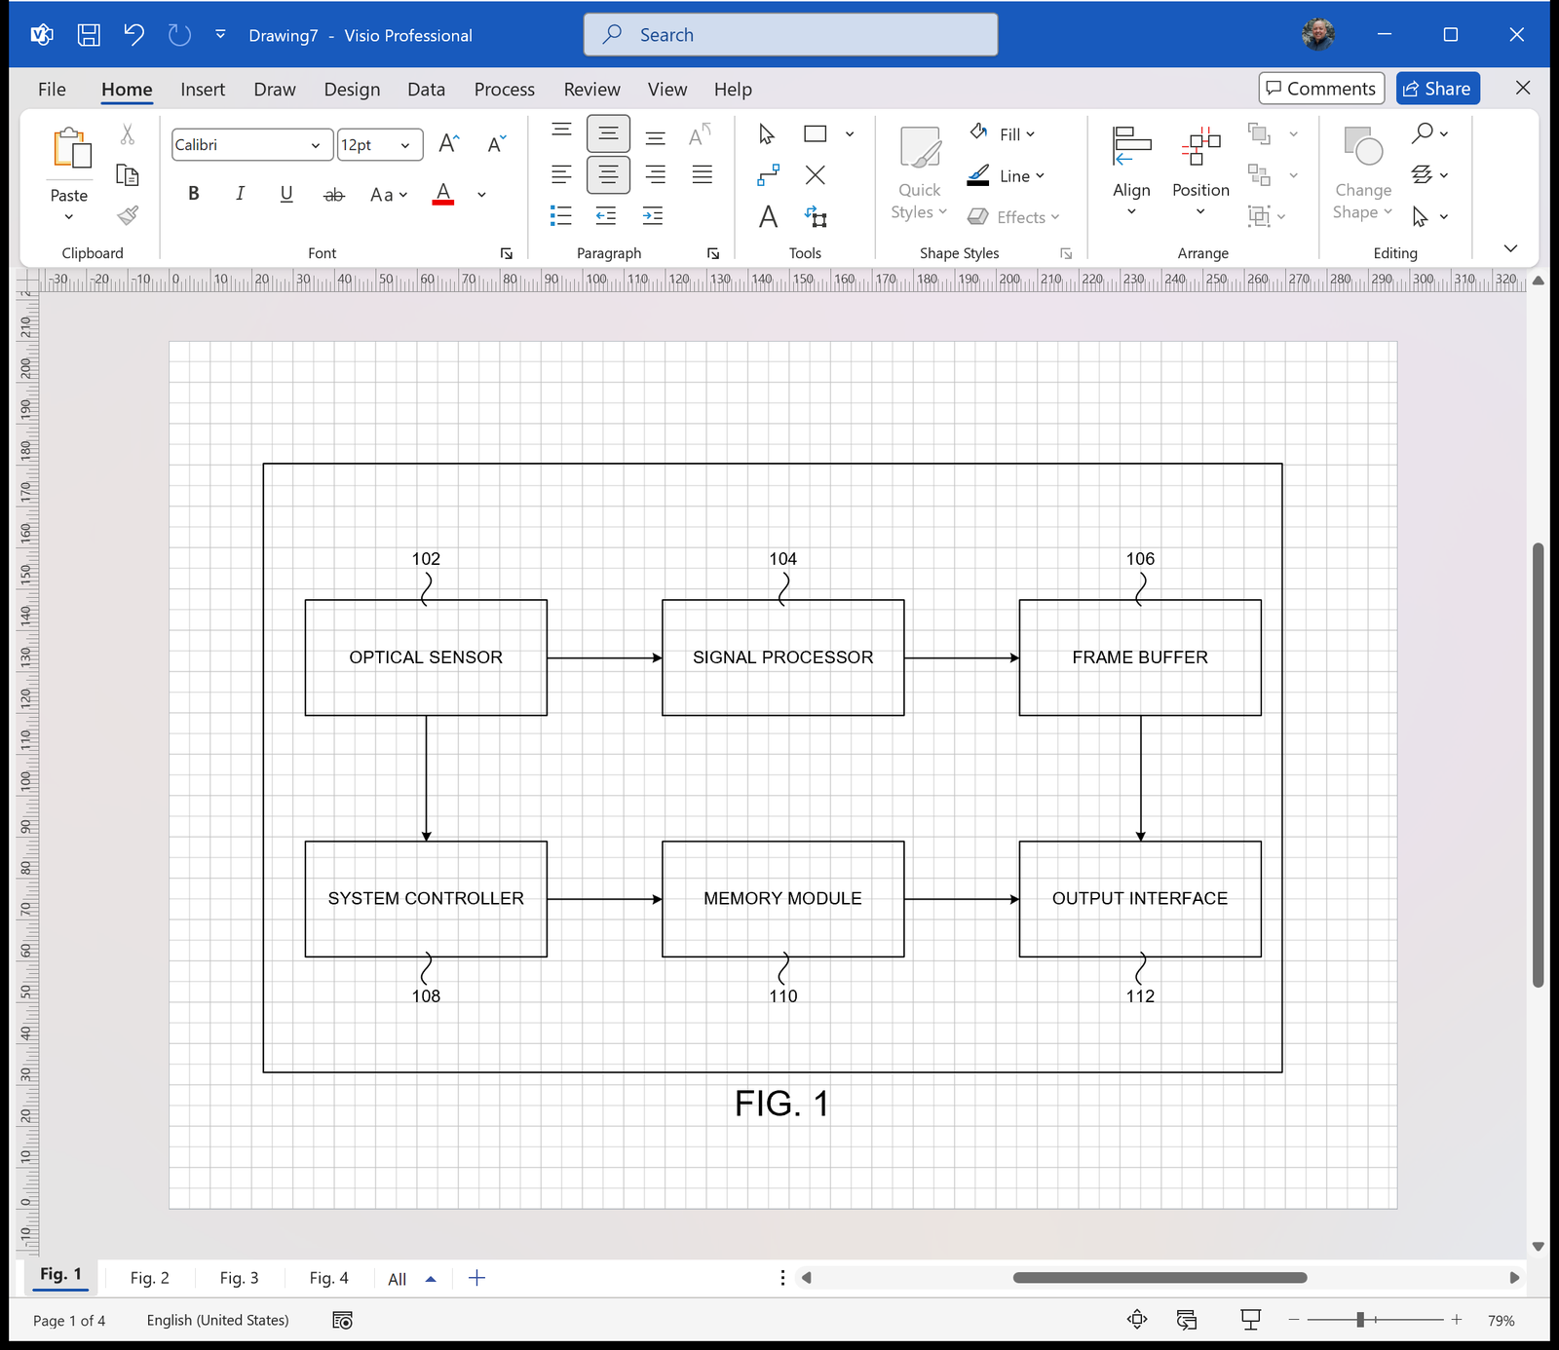Rotate text icon in Paragraph group
1559x1350 pixels.
(x=700, y=134)
